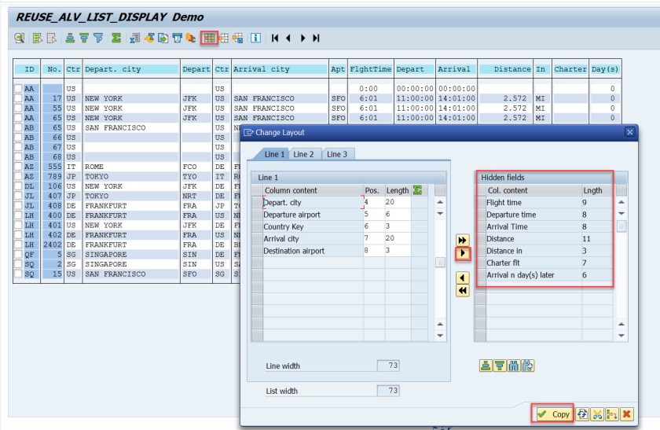Click the double left-arrow show all fields button
This screenshot has width=660, height=430.
pyautogui.click(x=462, y=291)
